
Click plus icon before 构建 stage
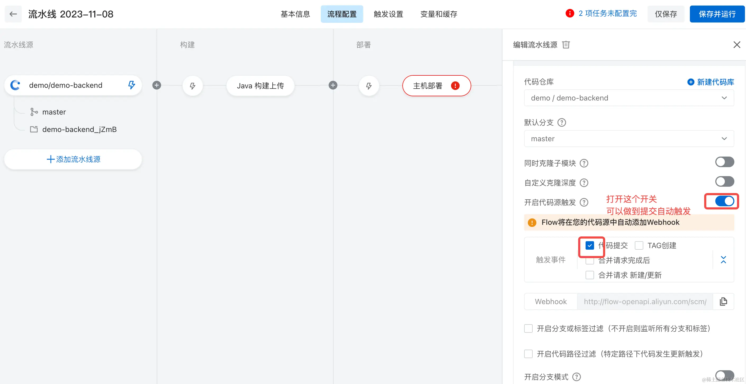[x=157, y=85]
